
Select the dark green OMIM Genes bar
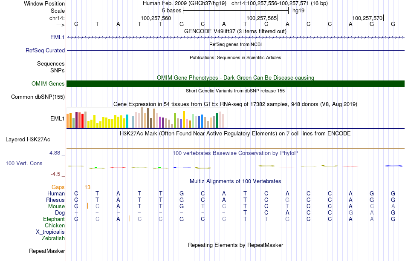[235, 83]
